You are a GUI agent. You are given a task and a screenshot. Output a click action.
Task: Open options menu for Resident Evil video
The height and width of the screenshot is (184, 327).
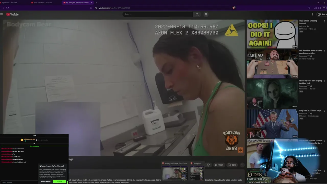325,81
